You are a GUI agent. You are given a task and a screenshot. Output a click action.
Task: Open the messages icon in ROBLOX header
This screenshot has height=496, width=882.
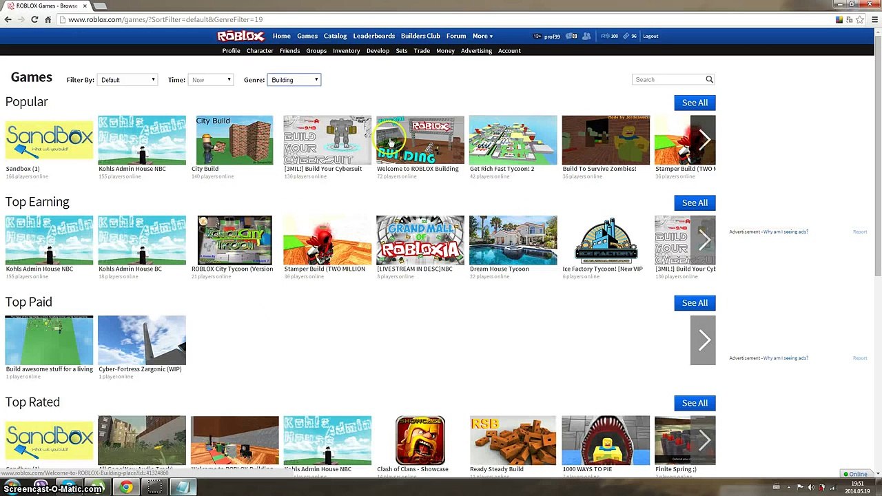coord(571,36)
